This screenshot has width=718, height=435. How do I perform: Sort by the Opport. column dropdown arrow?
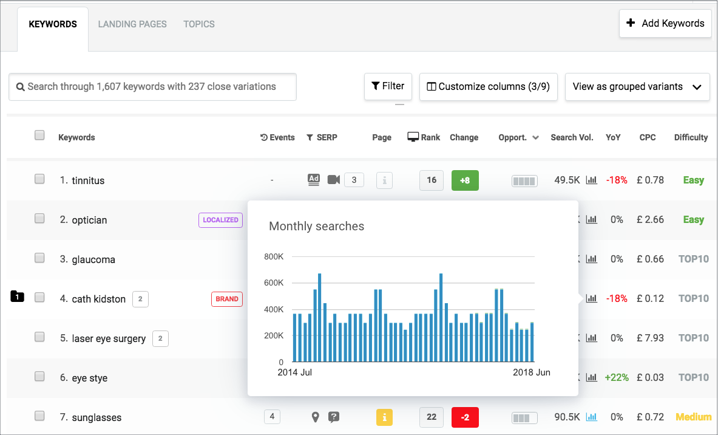click(536, 138)
